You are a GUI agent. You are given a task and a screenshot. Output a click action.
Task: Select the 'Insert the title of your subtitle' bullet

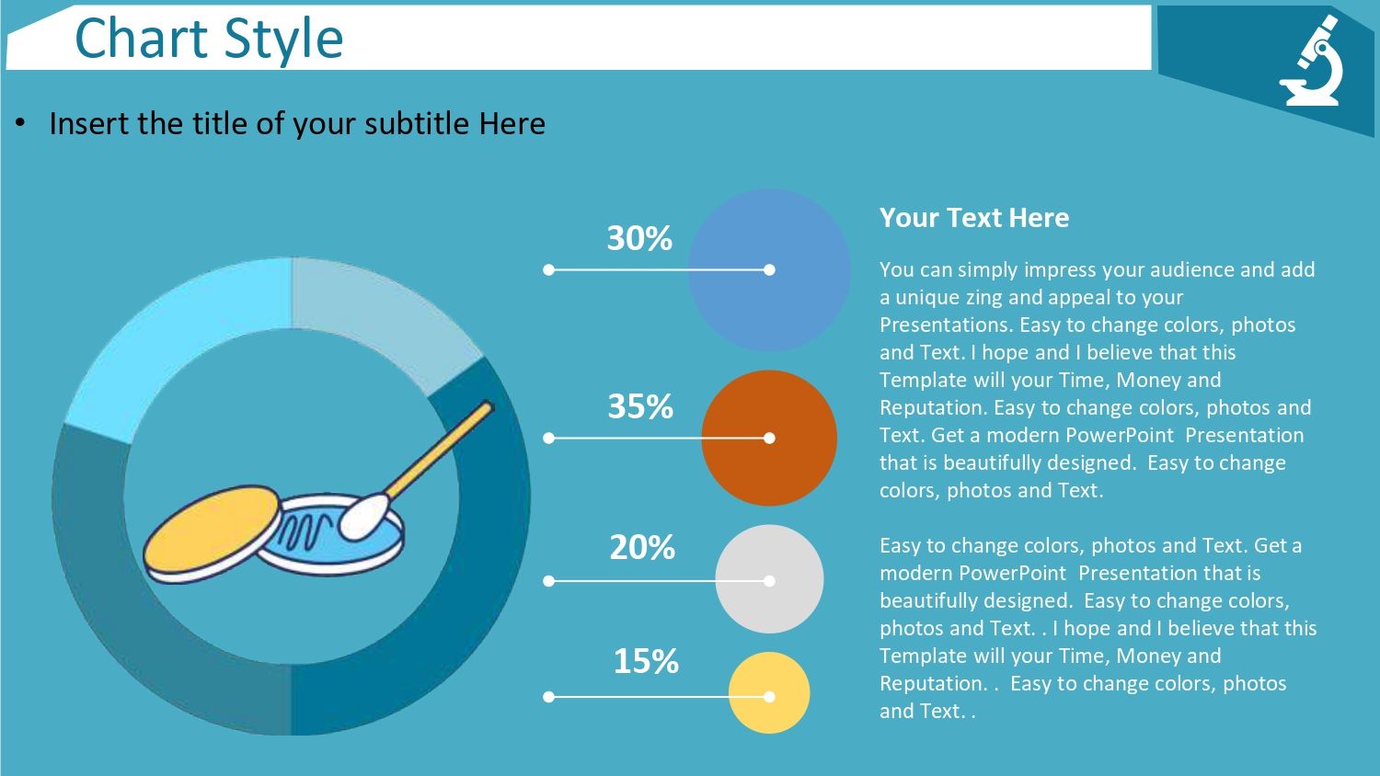click(280, 123)
